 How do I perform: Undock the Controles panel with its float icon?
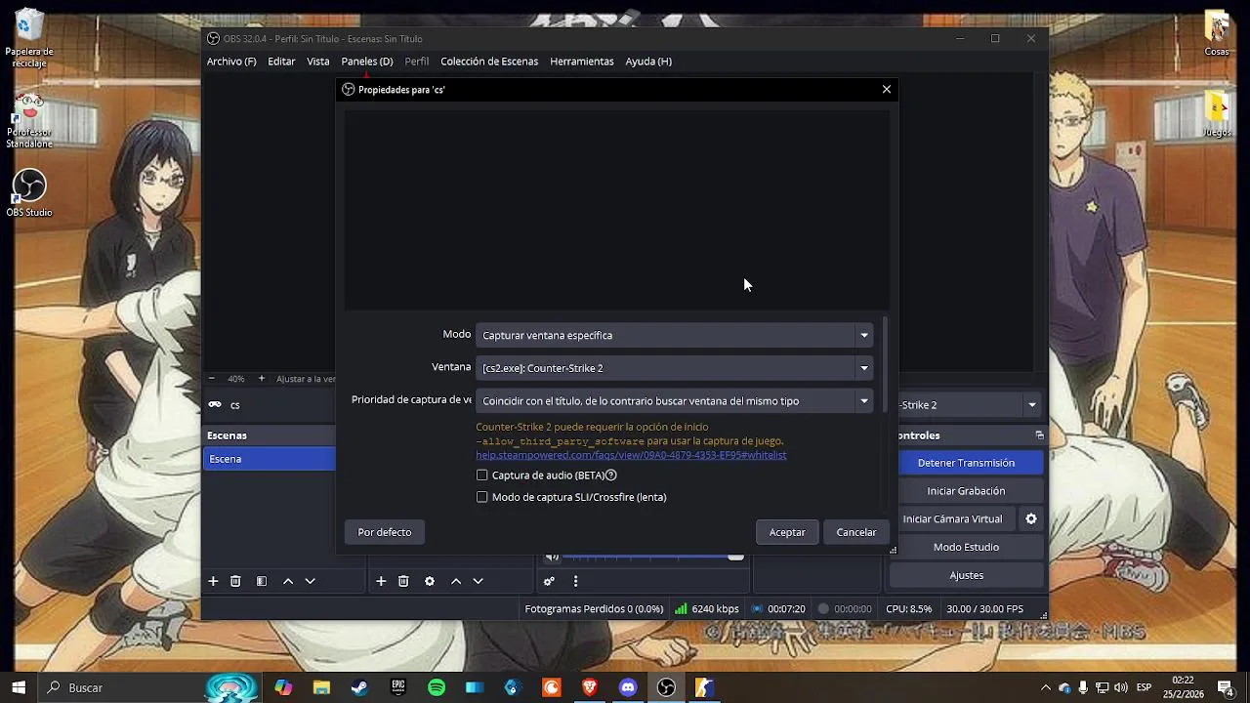click(1039, 435)
